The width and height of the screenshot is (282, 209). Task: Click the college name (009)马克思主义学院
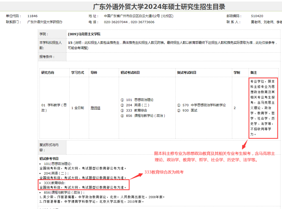pos(84,34)
